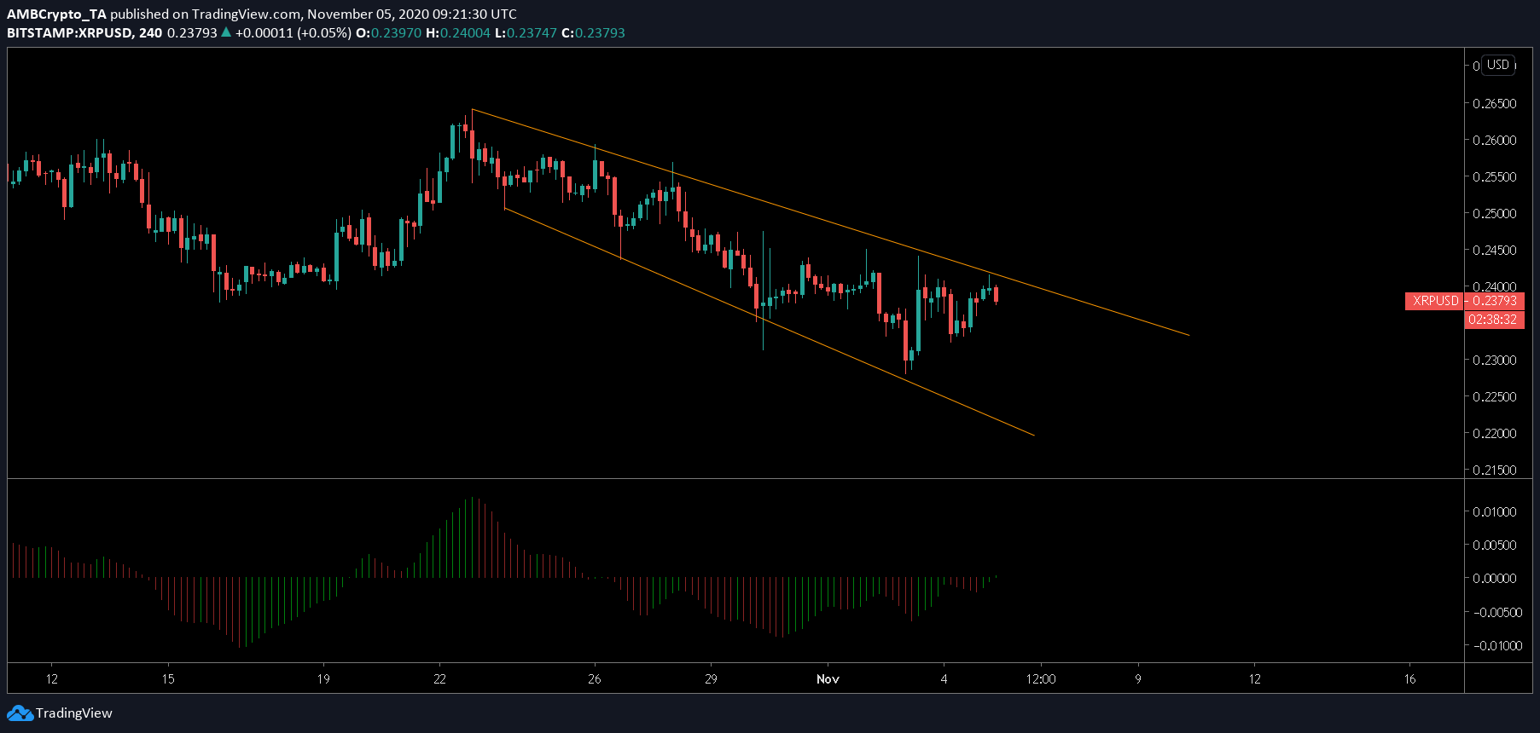Click the 12:00 time axis label
The image size is (1540, 733).
point(1040,679)
